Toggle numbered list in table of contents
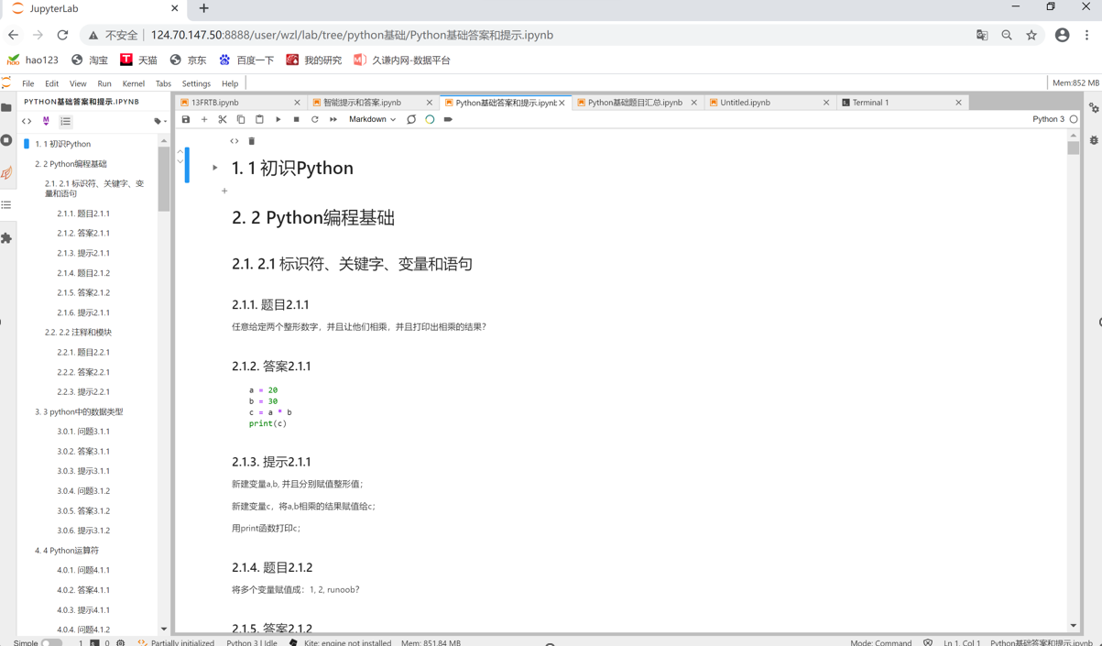 (x=66, y=121)
